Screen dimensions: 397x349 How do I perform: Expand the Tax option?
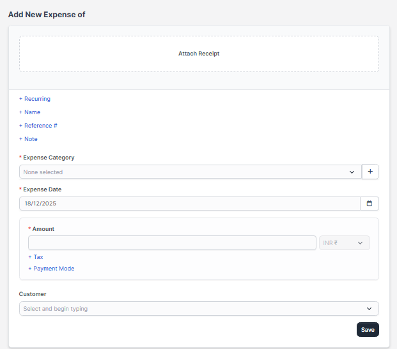point(36,257)
